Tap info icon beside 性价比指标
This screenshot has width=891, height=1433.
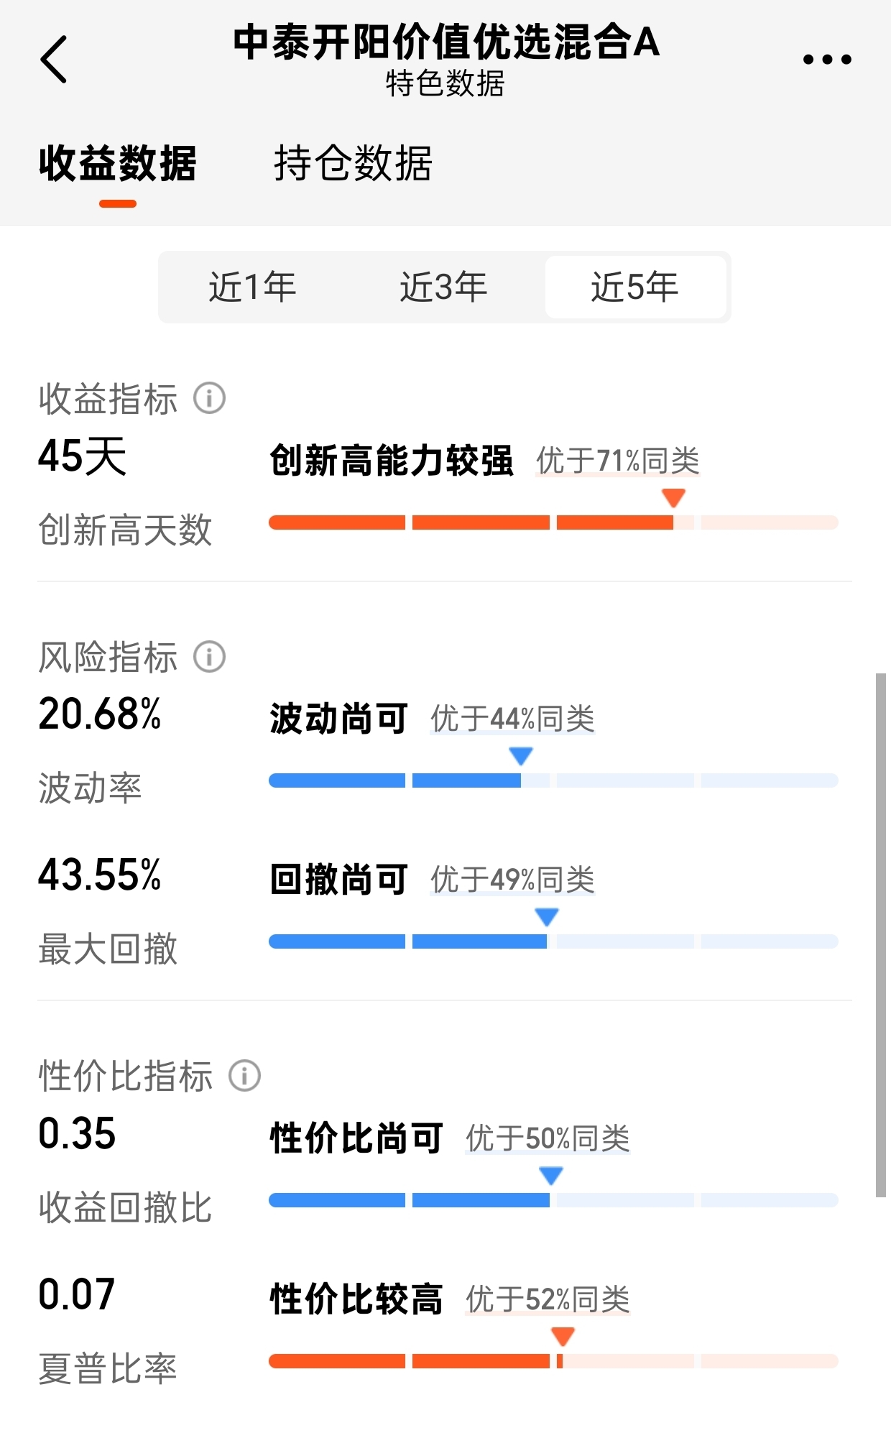point(244,1076)
